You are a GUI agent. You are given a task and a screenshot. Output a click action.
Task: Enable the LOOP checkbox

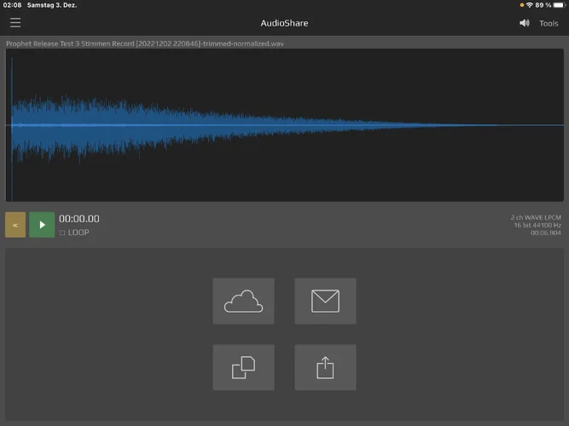pyautogui.click(x=62, y=233)
